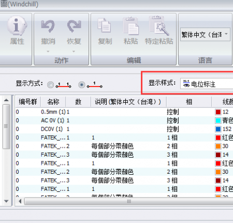The height and width of the screenshot is (223, 233).
Task: Click the 撤消 undo icon
Action: coord(48,26)
